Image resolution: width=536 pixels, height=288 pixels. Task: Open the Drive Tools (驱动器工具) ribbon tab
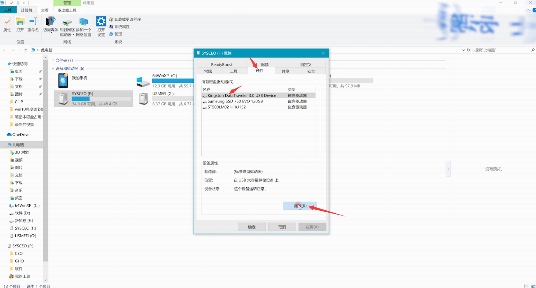click(67, 10)
